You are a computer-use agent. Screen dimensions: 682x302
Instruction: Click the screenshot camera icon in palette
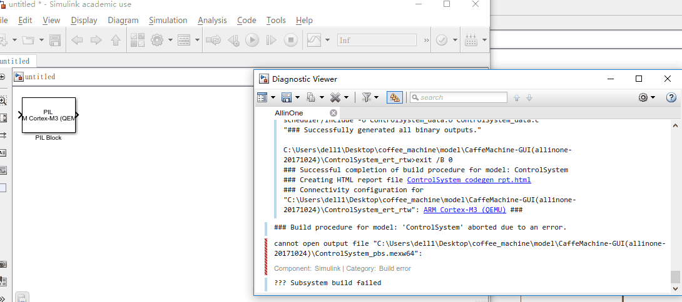[3, 264]
